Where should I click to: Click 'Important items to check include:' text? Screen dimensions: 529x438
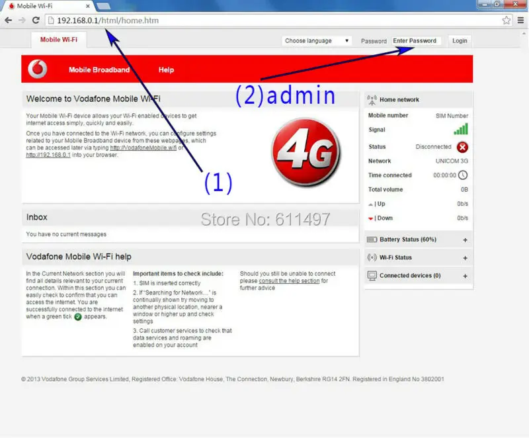[178, 274]
